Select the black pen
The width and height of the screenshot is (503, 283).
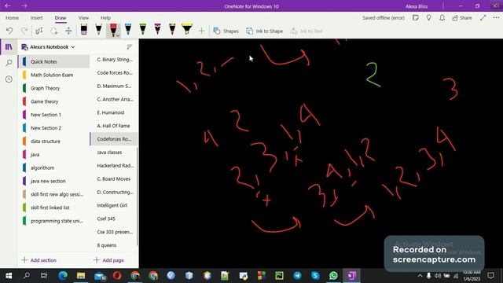click(98, 30)
